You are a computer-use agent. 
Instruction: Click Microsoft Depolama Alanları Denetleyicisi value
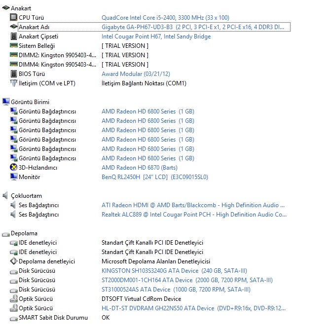coord(156,261)
